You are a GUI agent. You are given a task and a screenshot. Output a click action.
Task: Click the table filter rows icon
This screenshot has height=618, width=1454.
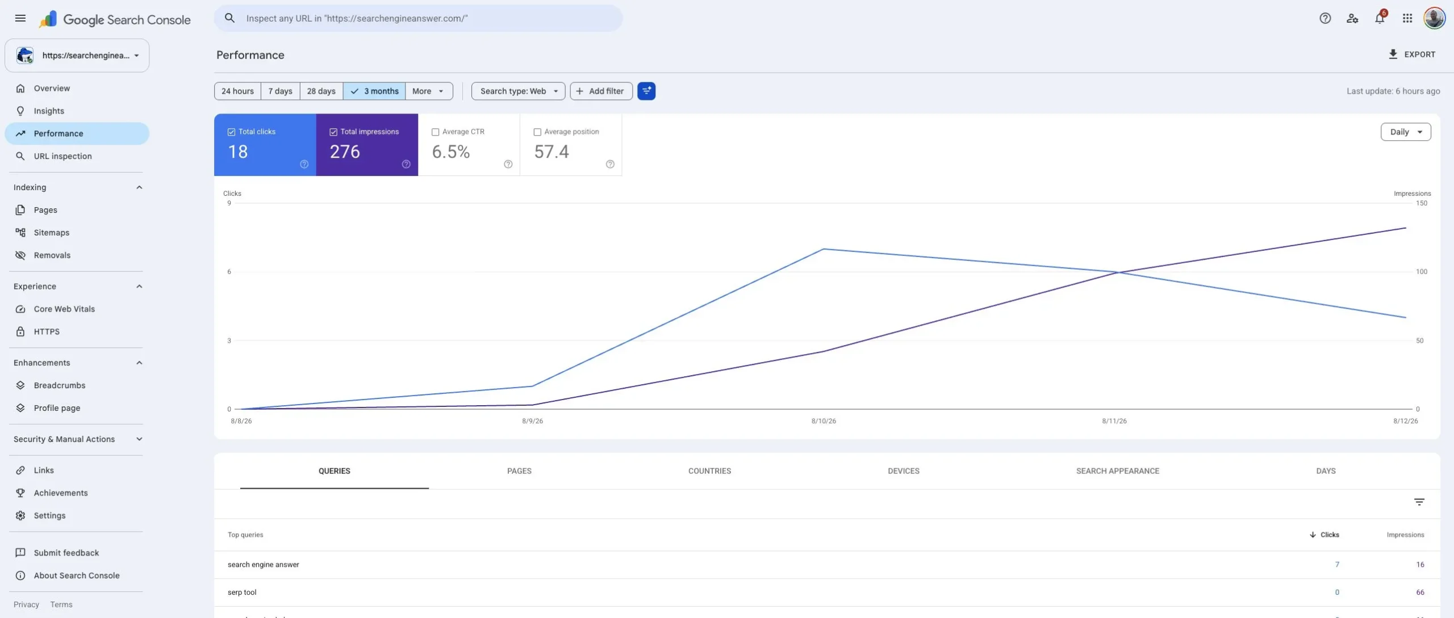tap(1419, 502)
